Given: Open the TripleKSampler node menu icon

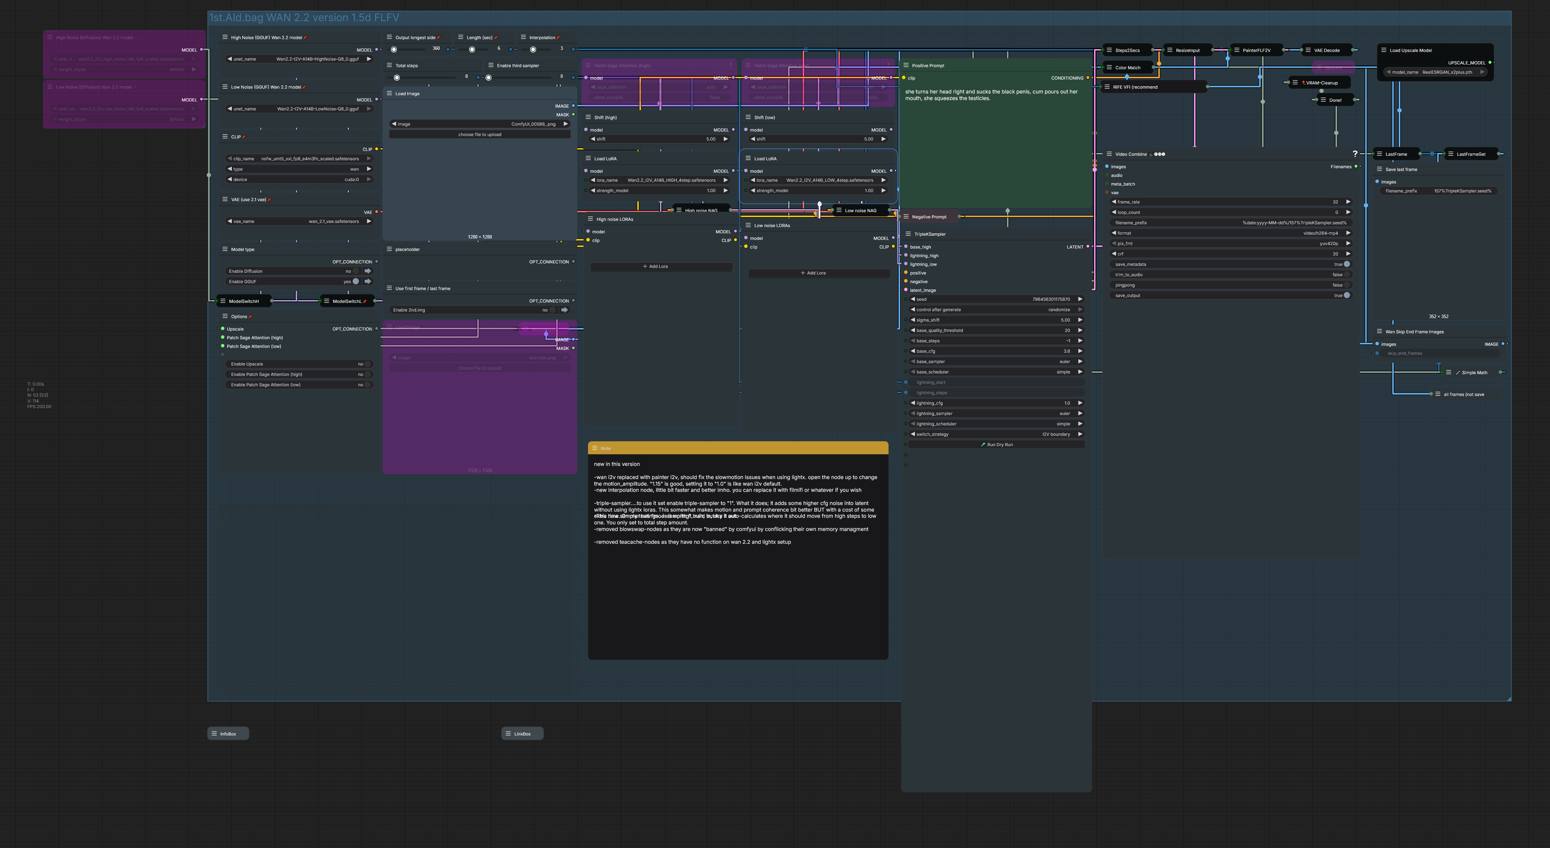Looking at the screenshot, I should click(909, 234).
